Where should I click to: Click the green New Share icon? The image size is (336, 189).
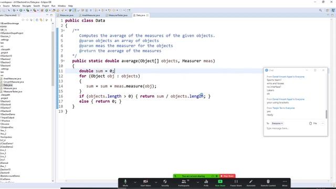[x=220, y=182]
